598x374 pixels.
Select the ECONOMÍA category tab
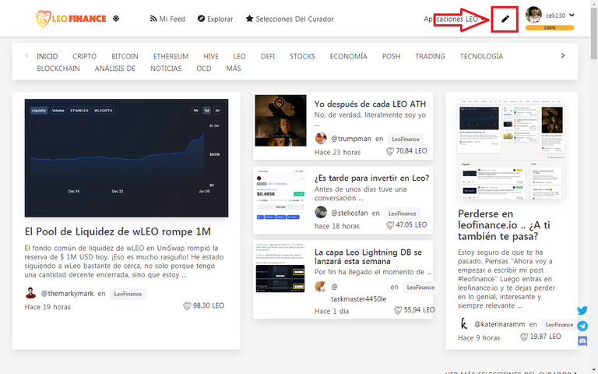pos(349,56)
